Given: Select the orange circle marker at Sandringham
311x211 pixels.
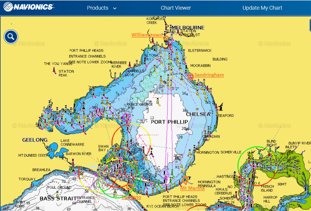Looking at the screenshot, I should [x=191, y=77].
